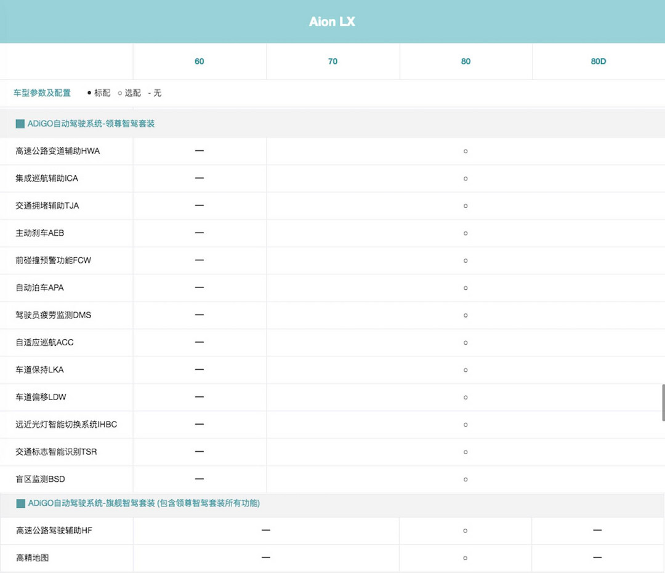Click the optional circle in the ACC row
The image size is (665, 573).
[465, 343]
